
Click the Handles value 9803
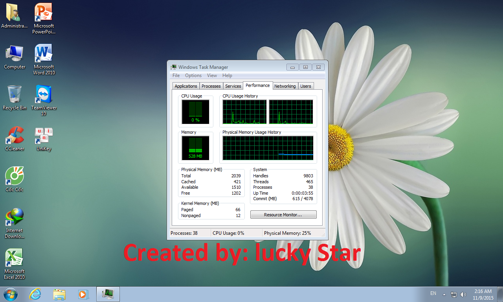(x=308, y=176)
